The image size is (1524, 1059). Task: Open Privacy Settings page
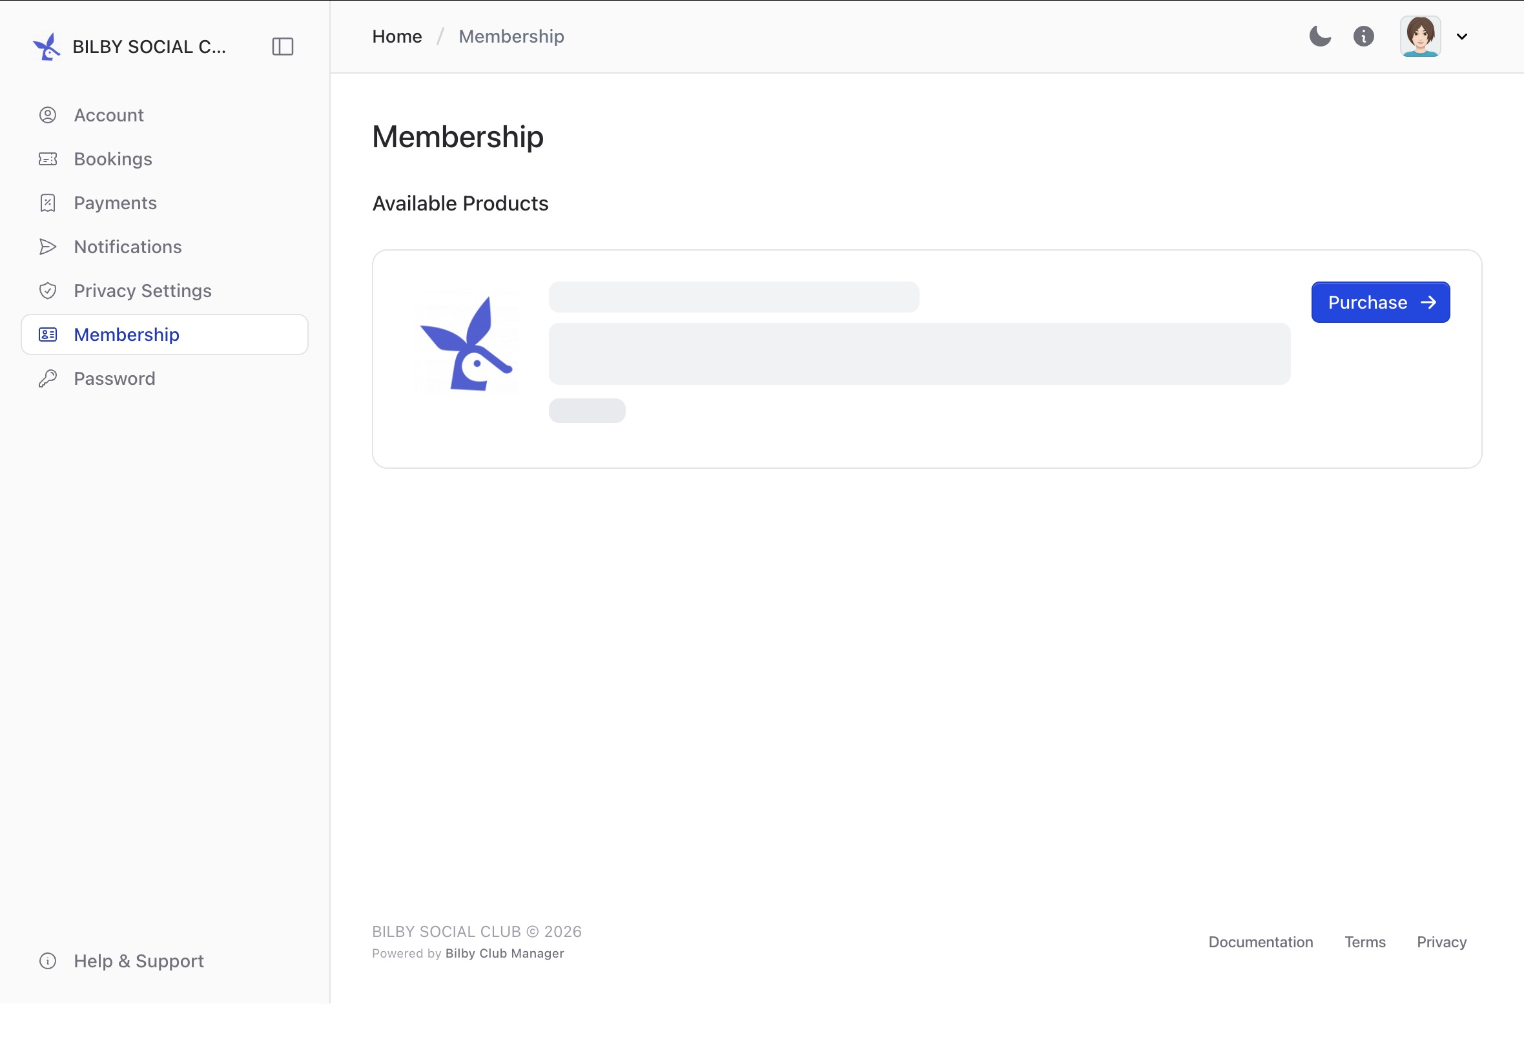point(165,290)
